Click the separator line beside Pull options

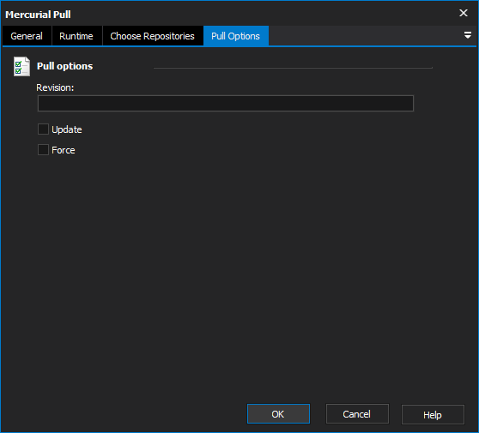point(293,68)
